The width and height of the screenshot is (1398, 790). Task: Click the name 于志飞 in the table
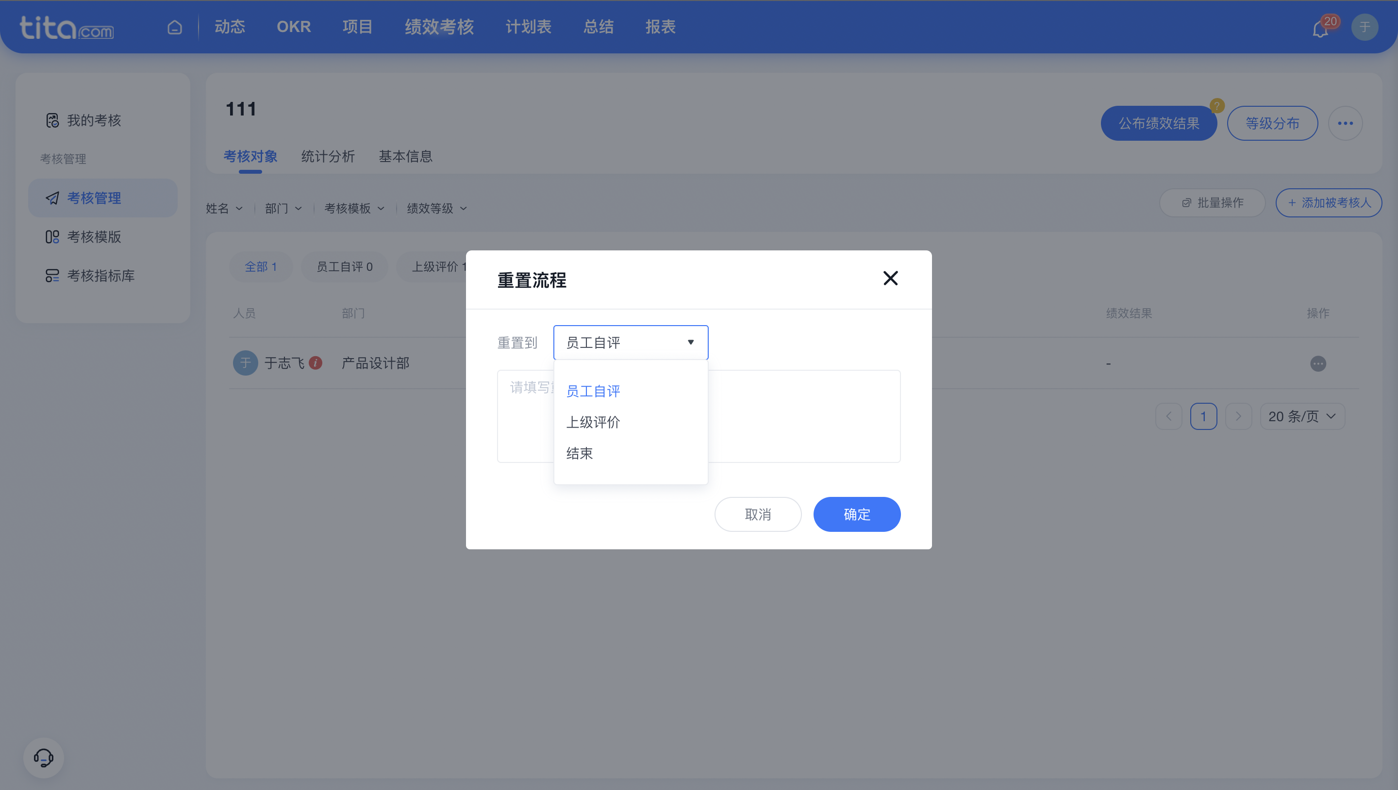tap(284, 363)
